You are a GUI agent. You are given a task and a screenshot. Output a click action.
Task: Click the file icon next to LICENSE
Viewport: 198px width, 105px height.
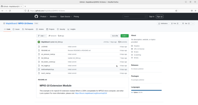pos(39,47)
